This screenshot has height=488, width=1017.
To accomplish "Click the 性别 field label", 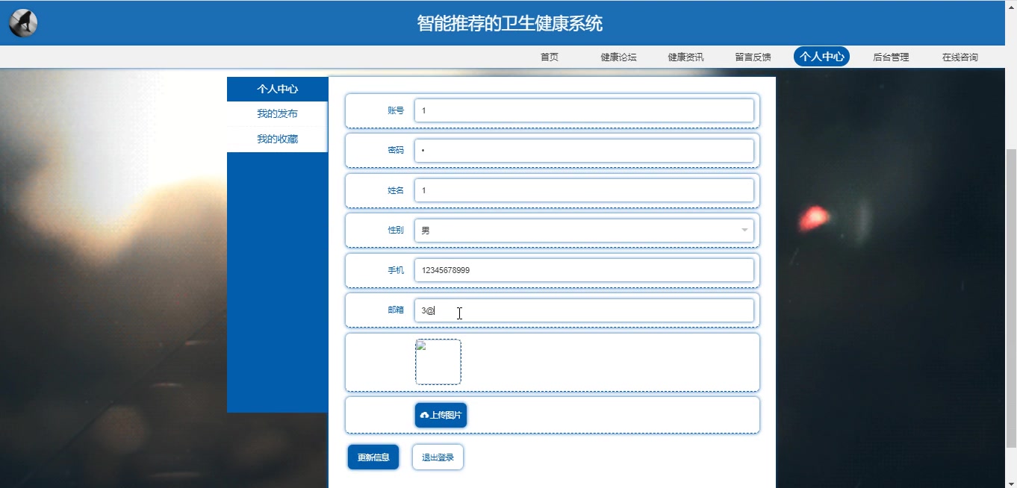I will tap(396, 230).
